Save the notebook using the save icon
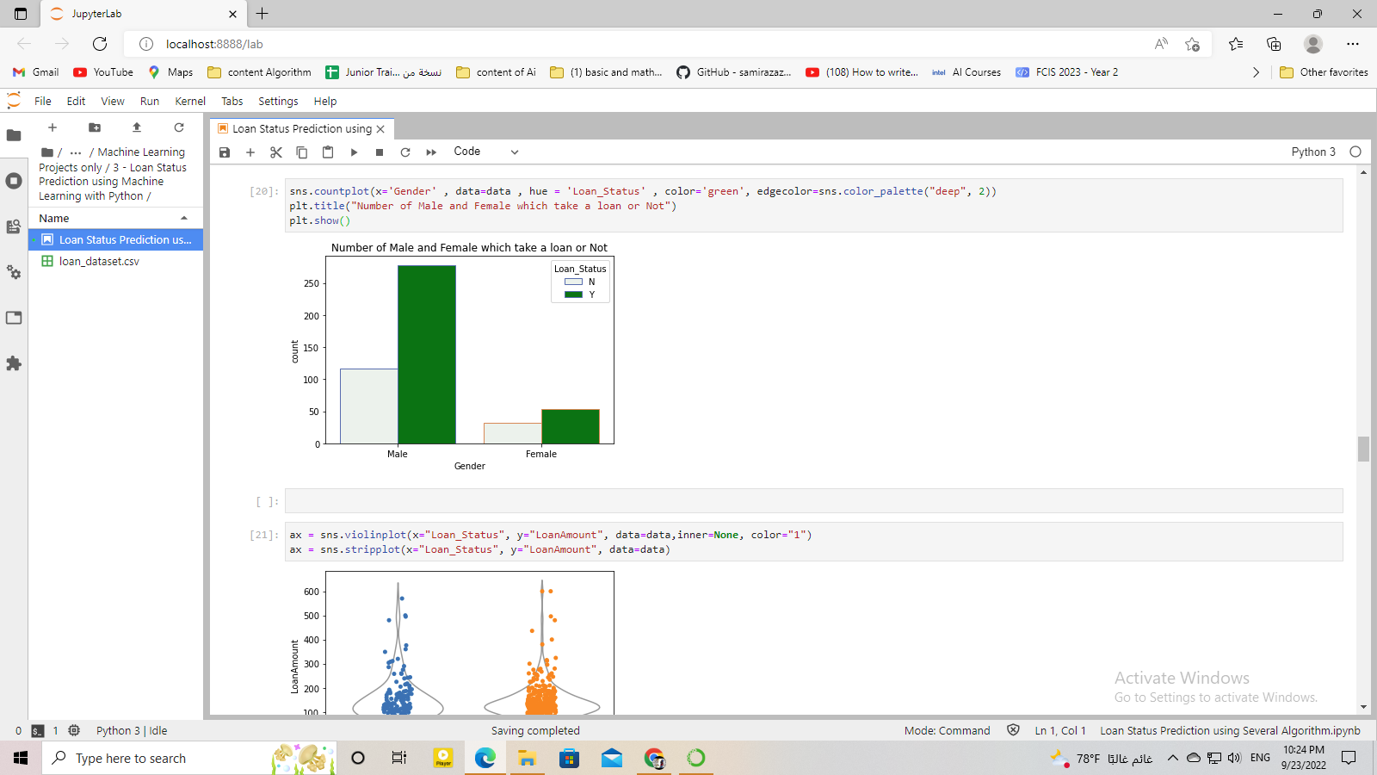1377x775 pixels. point(225,152)
